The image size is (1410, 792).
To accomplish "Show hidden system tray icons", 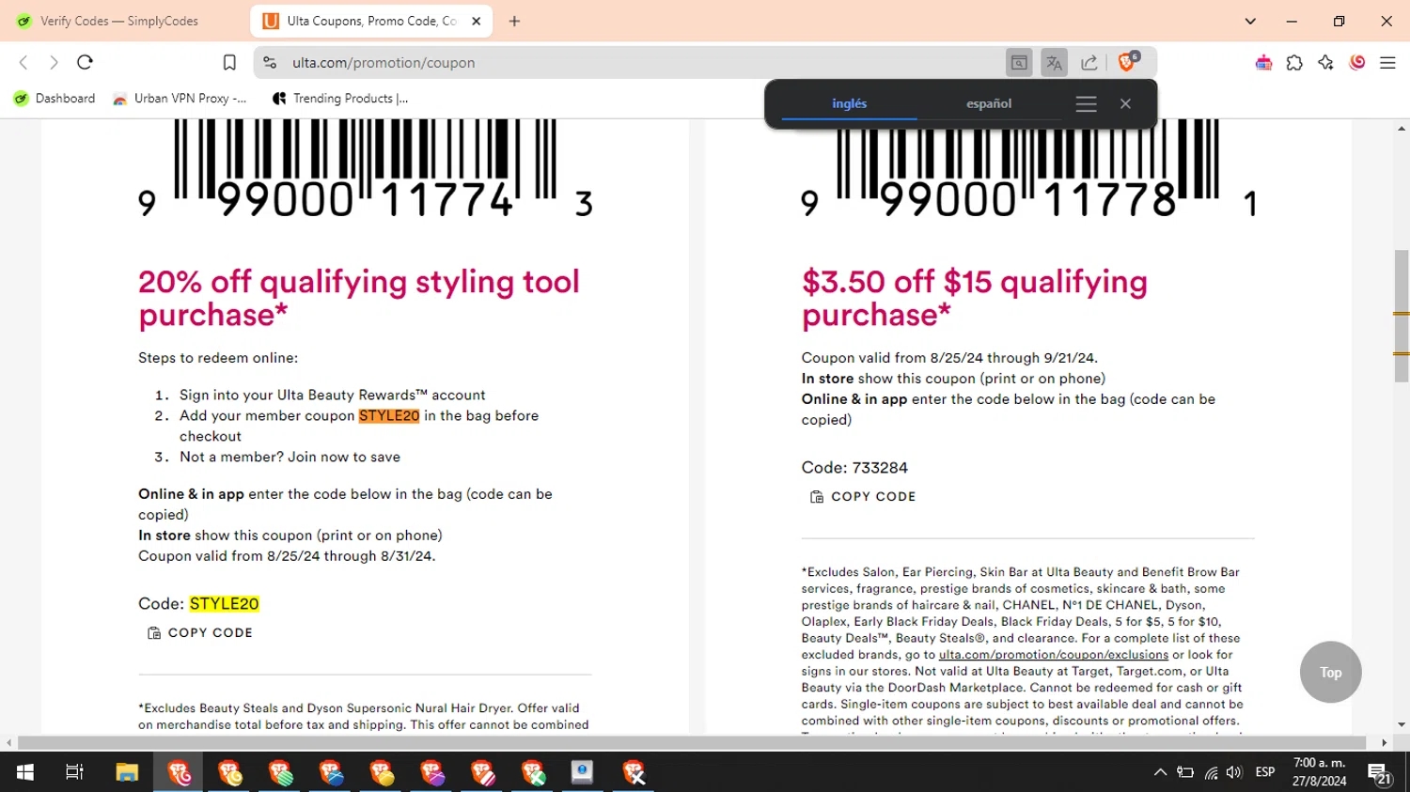I will click(x=1160, y=772).
